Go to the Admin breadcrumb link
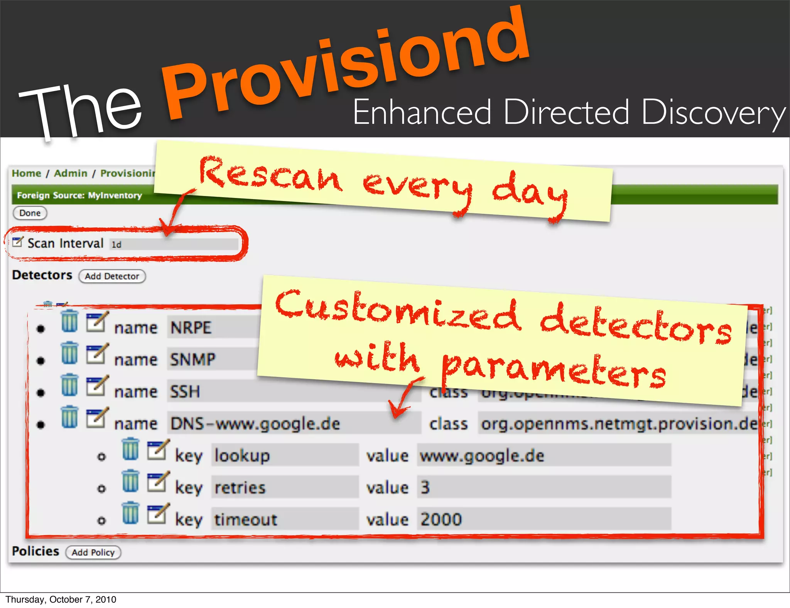790x608 pixels. pos(71,173)
